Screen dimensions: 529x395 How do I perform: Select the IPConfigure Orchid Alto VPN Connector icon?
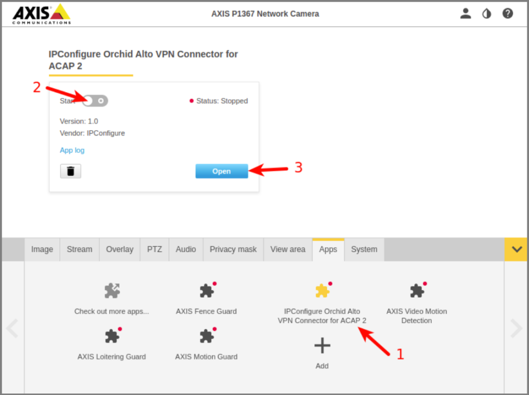(323, 290)
